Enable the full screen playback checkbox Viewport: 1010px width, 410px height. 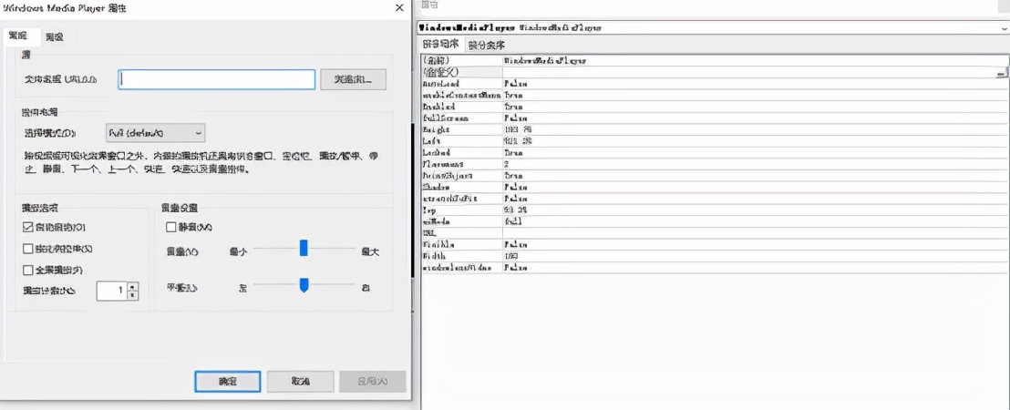pos(27,270)
